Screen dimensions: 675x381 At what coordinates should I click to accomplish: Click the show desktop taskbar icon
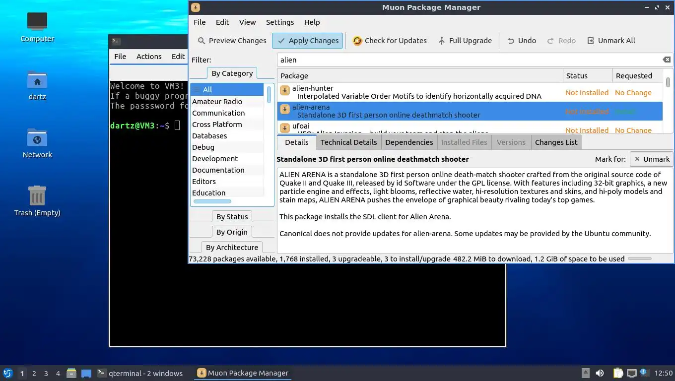[x=86, y=373]
